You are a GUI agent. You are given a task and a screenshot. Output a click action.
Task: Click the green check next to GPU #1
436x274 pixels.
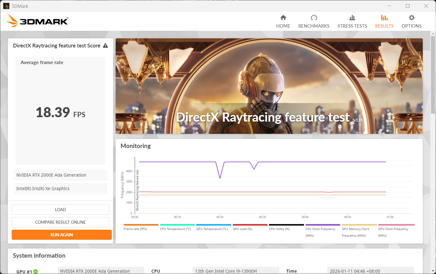pyautogui.click(x=36, y=271)
